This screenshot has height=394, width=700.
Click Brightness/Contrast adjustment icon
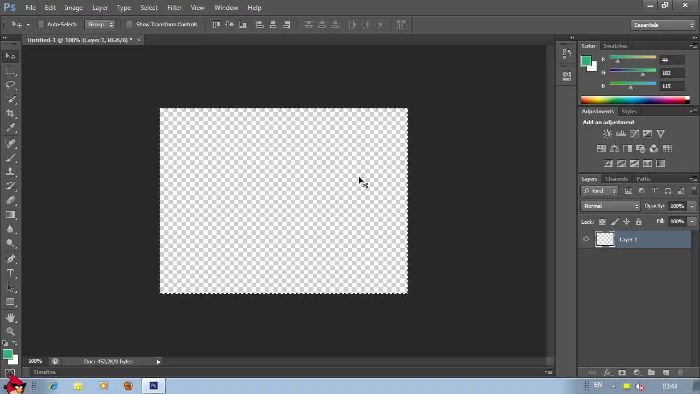(608, 134)
